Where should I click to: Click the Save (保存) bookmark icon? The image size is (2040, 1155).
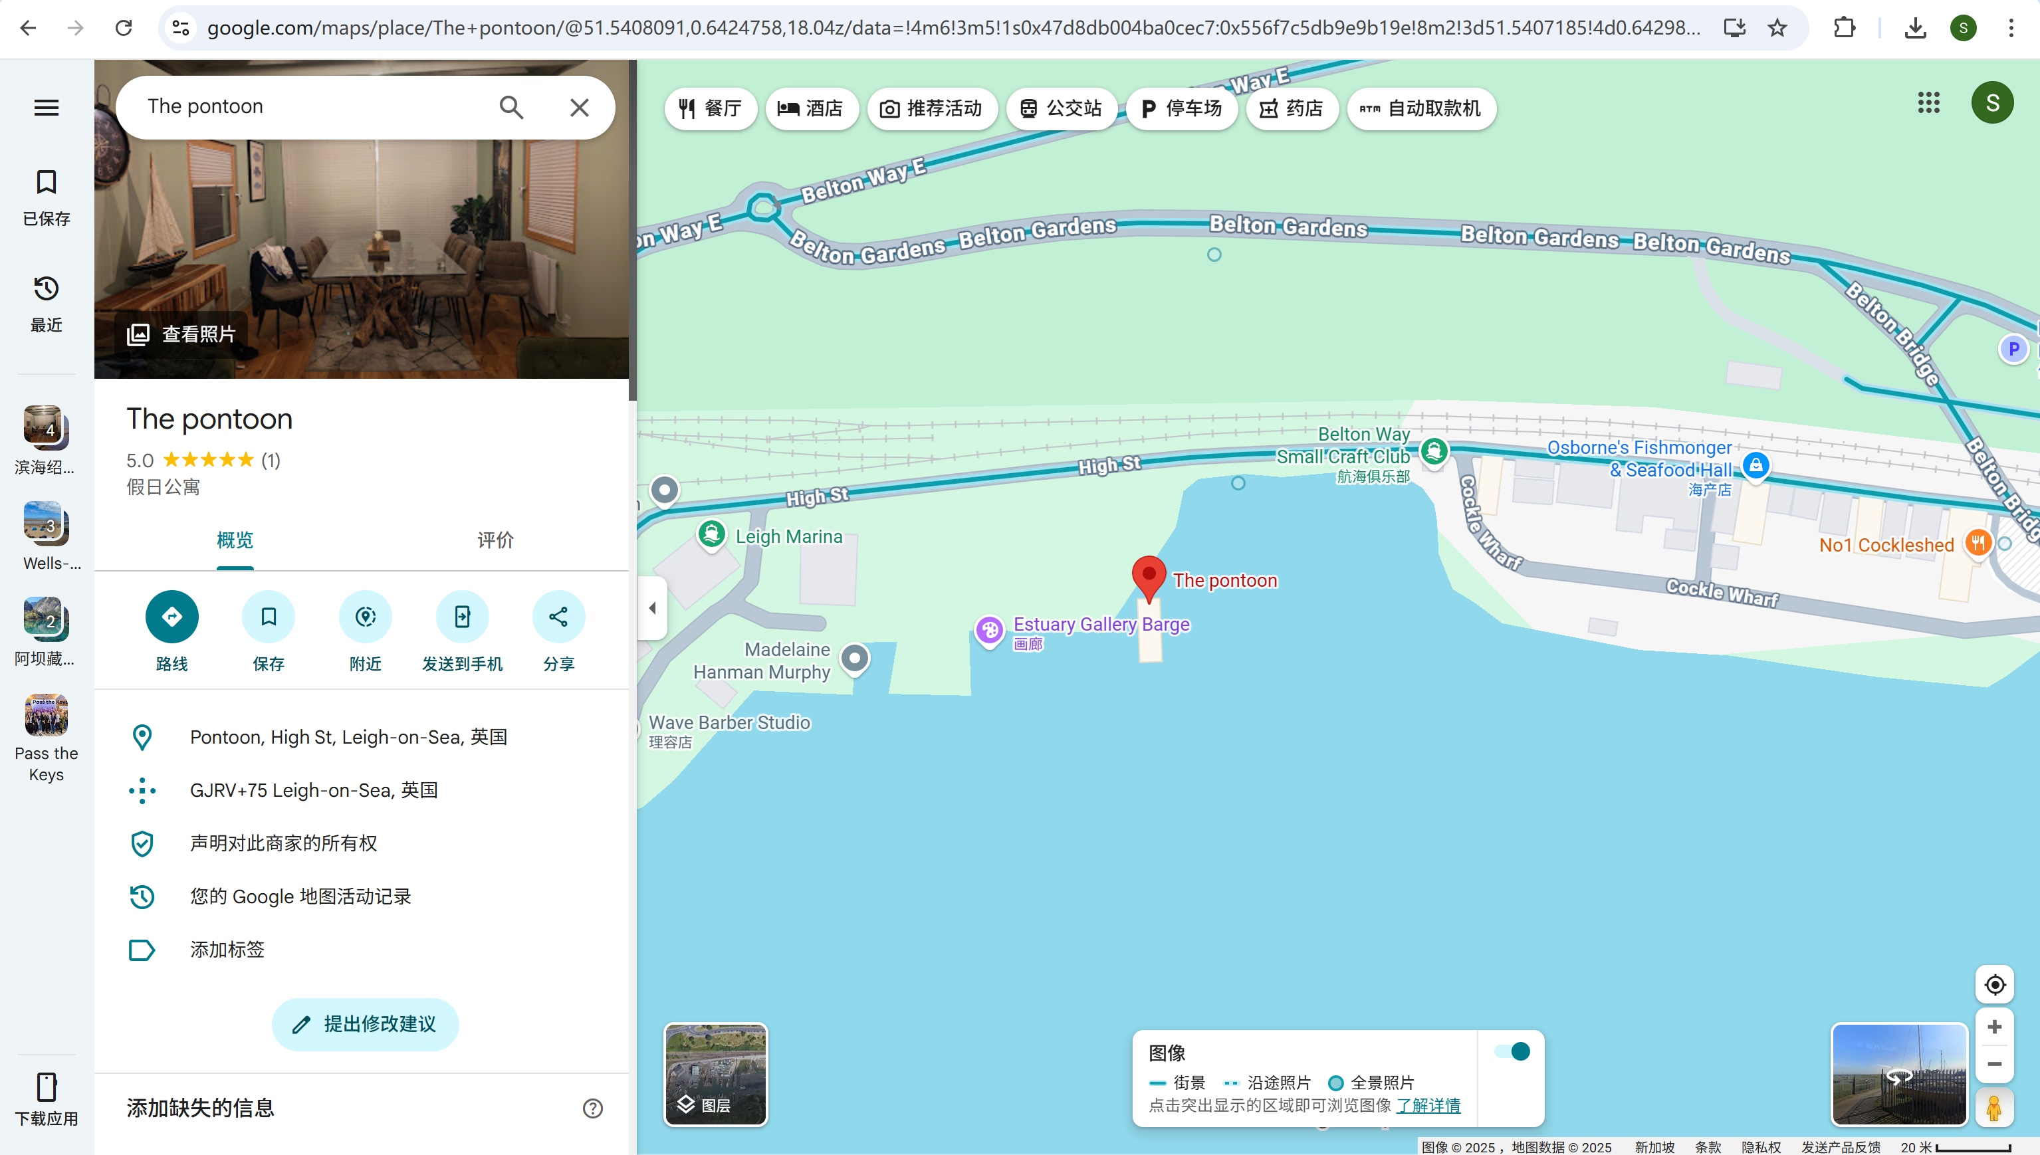click(x=268, y=616)
